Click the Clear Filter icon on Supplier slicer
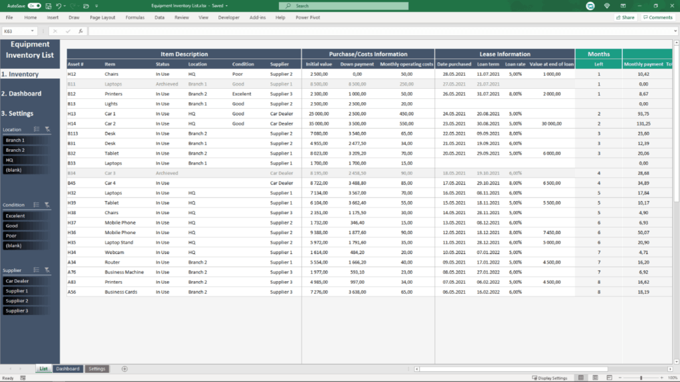The image size is (680, 382). click(x=47, y=270)
